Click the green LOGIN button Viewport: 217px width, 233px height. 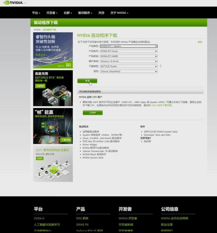93,113
